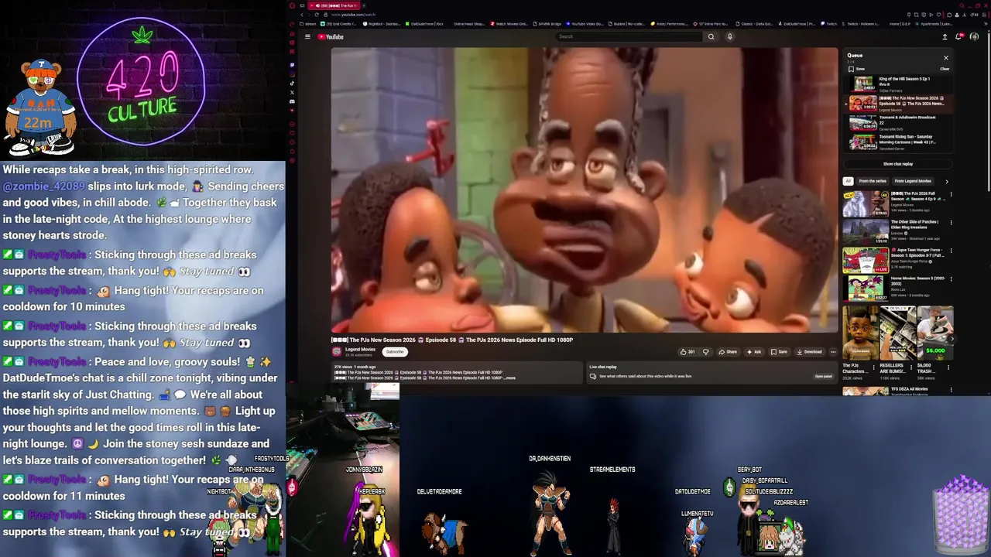This screenshot has height=557, width=991.
Task: Open the YouTube create upload icon
Action: 945,36
